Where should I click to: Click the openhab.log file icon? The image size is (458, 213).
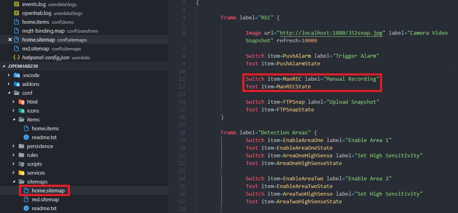click(x=17, y=13)
